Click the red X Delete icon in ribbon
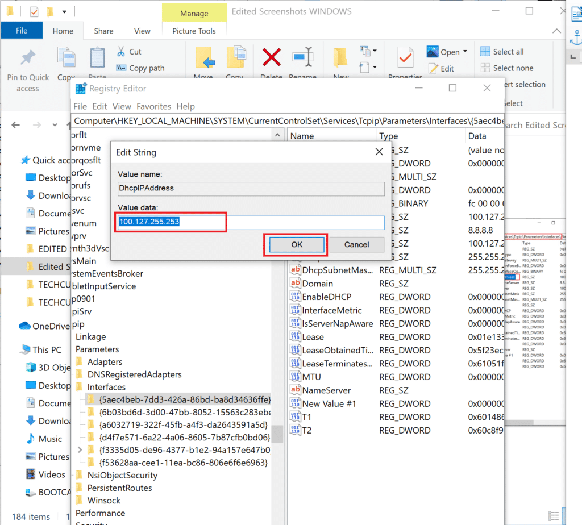 [x=272, y=57]
